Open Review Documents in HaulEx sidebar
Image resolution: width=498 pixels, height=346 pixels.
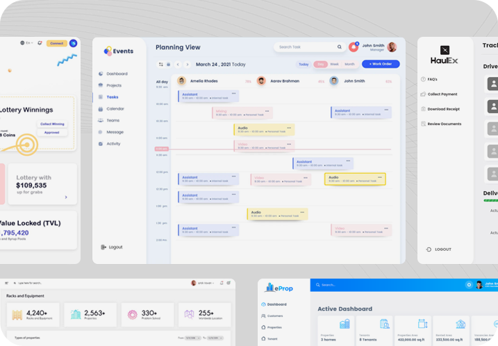[x=441, y=124]
